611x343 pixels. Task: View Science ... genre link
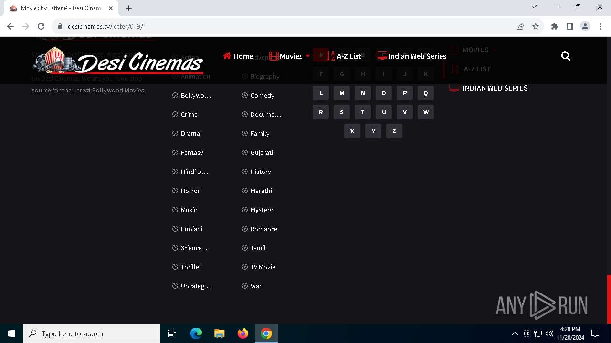(191, 248)
